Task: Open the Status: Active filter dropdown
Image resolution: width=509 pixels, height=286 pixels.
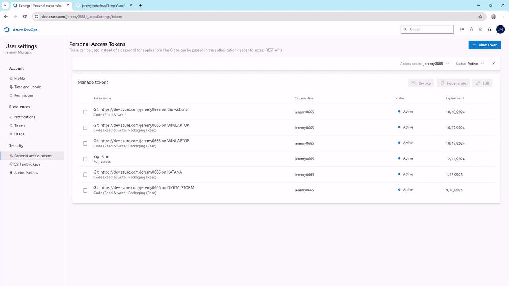Action: point(470,64)
